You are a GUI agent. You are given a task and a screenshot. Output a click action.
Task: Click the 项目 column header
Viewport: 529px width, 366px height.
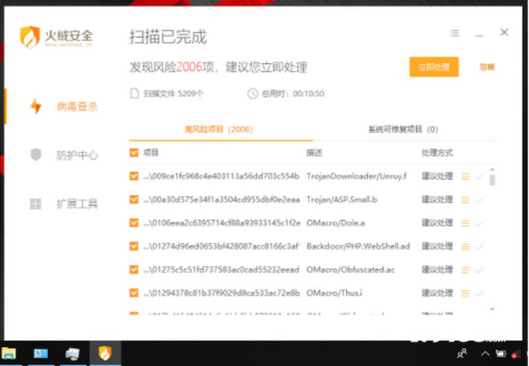(x=151, y=153)
